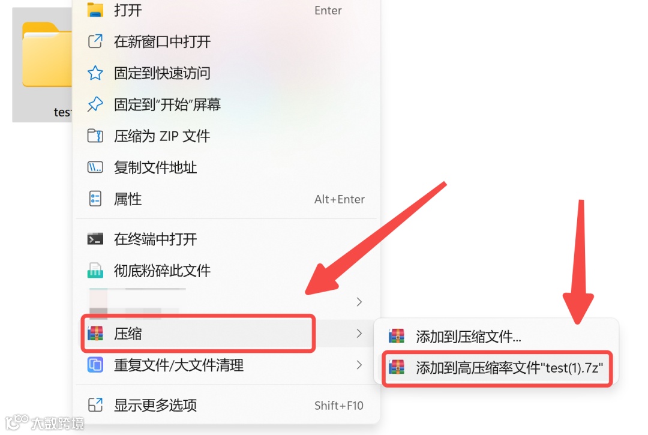Click the pin icon for 固定到"开始"屏幕
Screen dimensions: 648x435
[95, 104]
